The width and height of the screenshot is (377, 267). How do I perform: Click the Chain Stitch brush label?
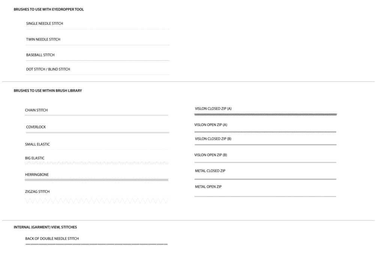36,110
